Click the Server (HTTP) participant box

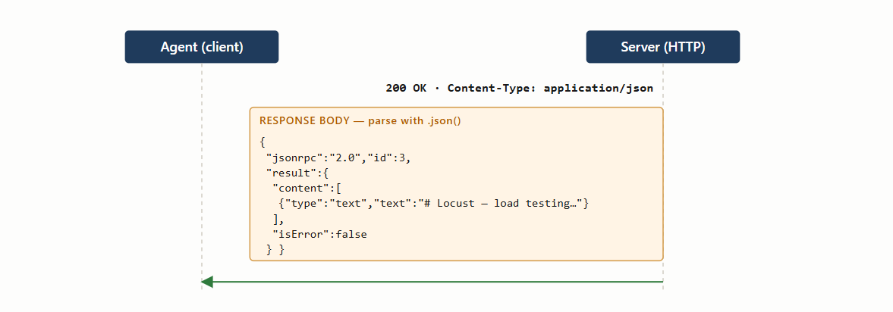tap(663, 47)
